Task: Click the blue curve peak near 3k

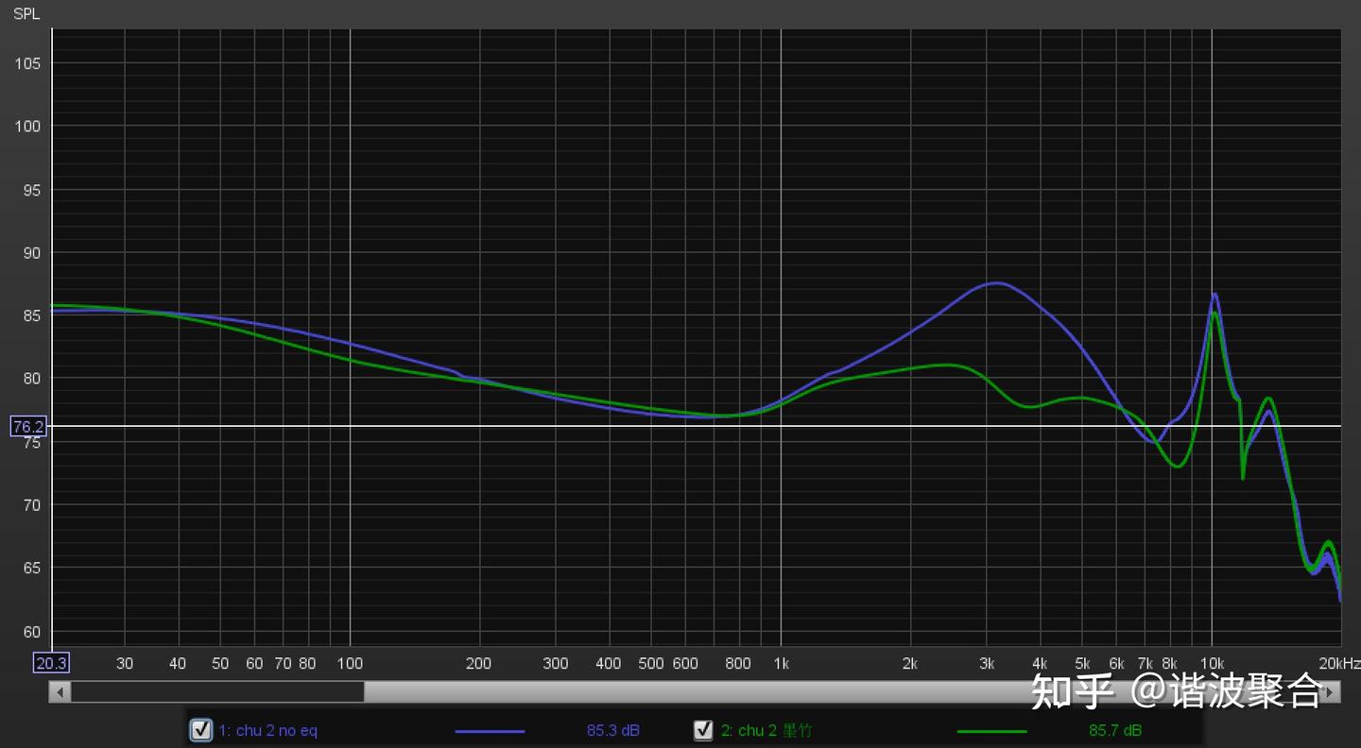Action: point(996,282)
